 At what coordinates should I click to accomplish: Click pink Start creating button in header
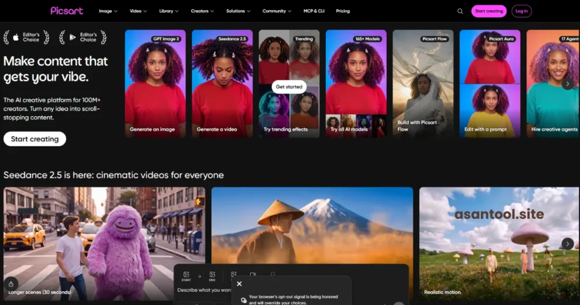pyautogui.click(x=489, y=11)
